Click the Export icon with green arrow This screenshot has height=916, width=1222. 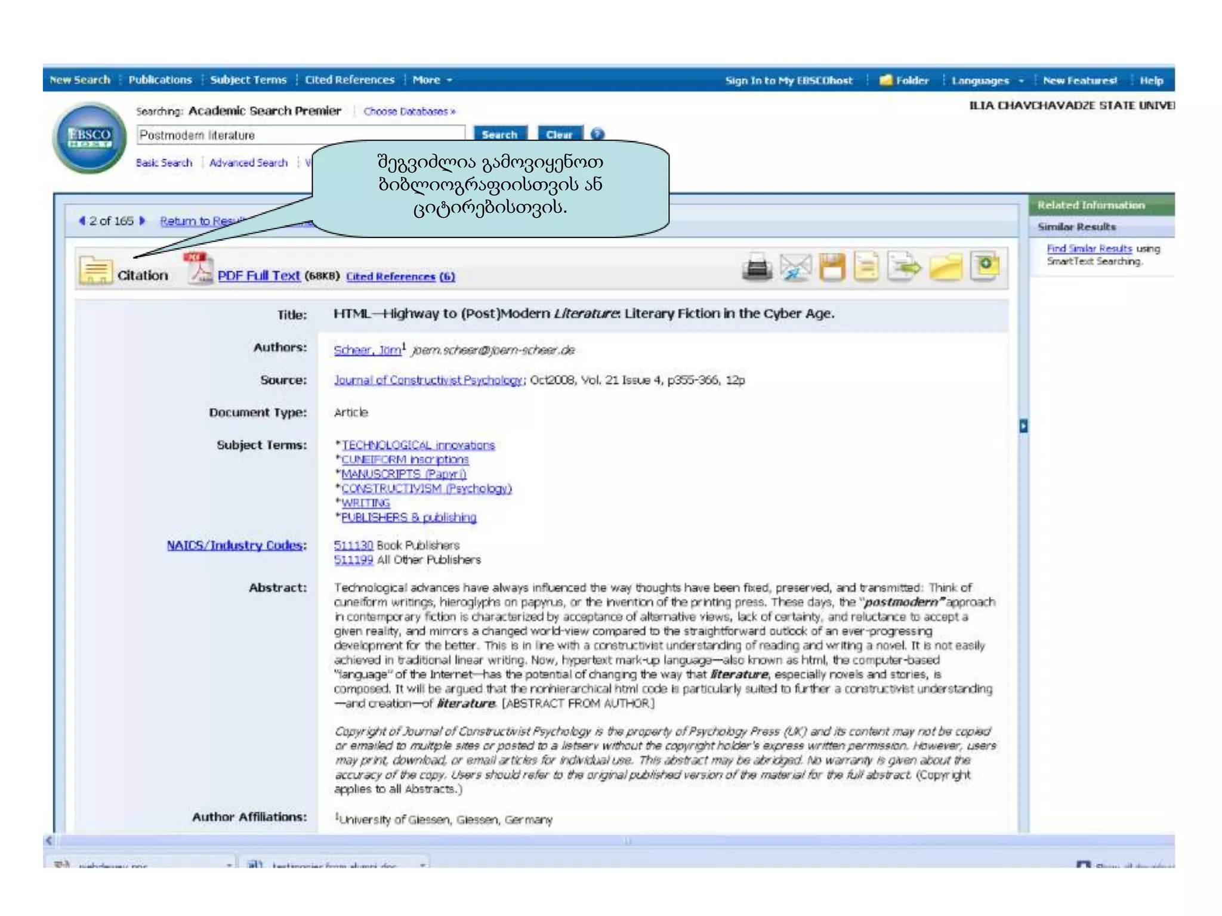904,267
